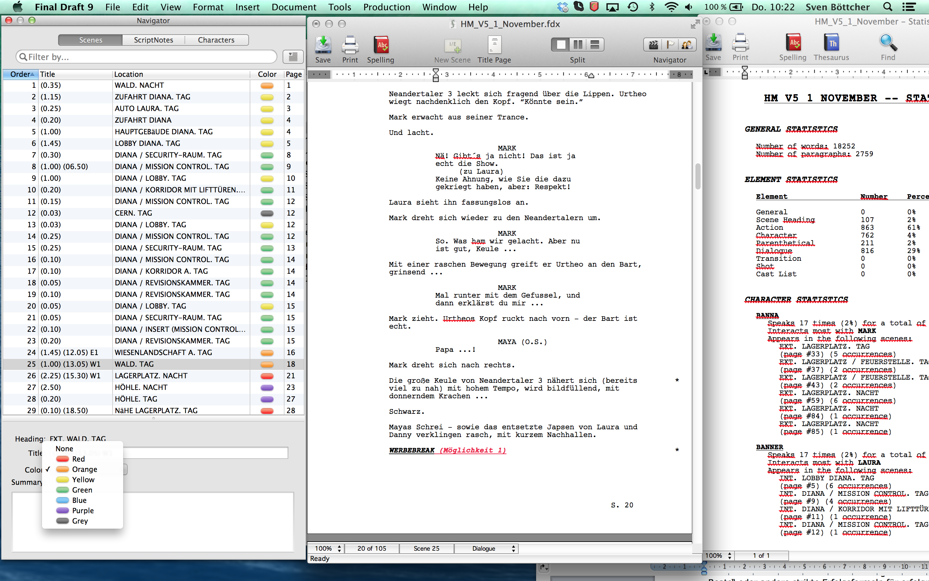Switch to horizontal split view
Image resolution: width=929 pixels, height=581 pixels.
click(594, 45)
